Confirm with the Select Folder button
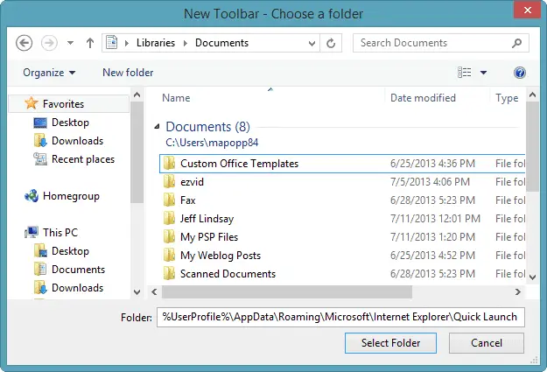This screenshot has width=547, height=372. (390, 343)
